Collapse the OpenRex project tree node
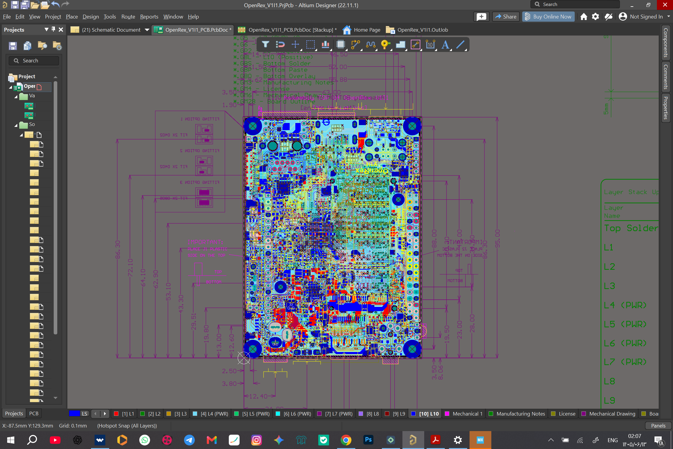673x449 pixels. (11, 87)
